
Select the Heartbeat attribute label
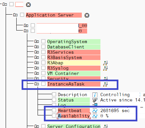(74, 110)
